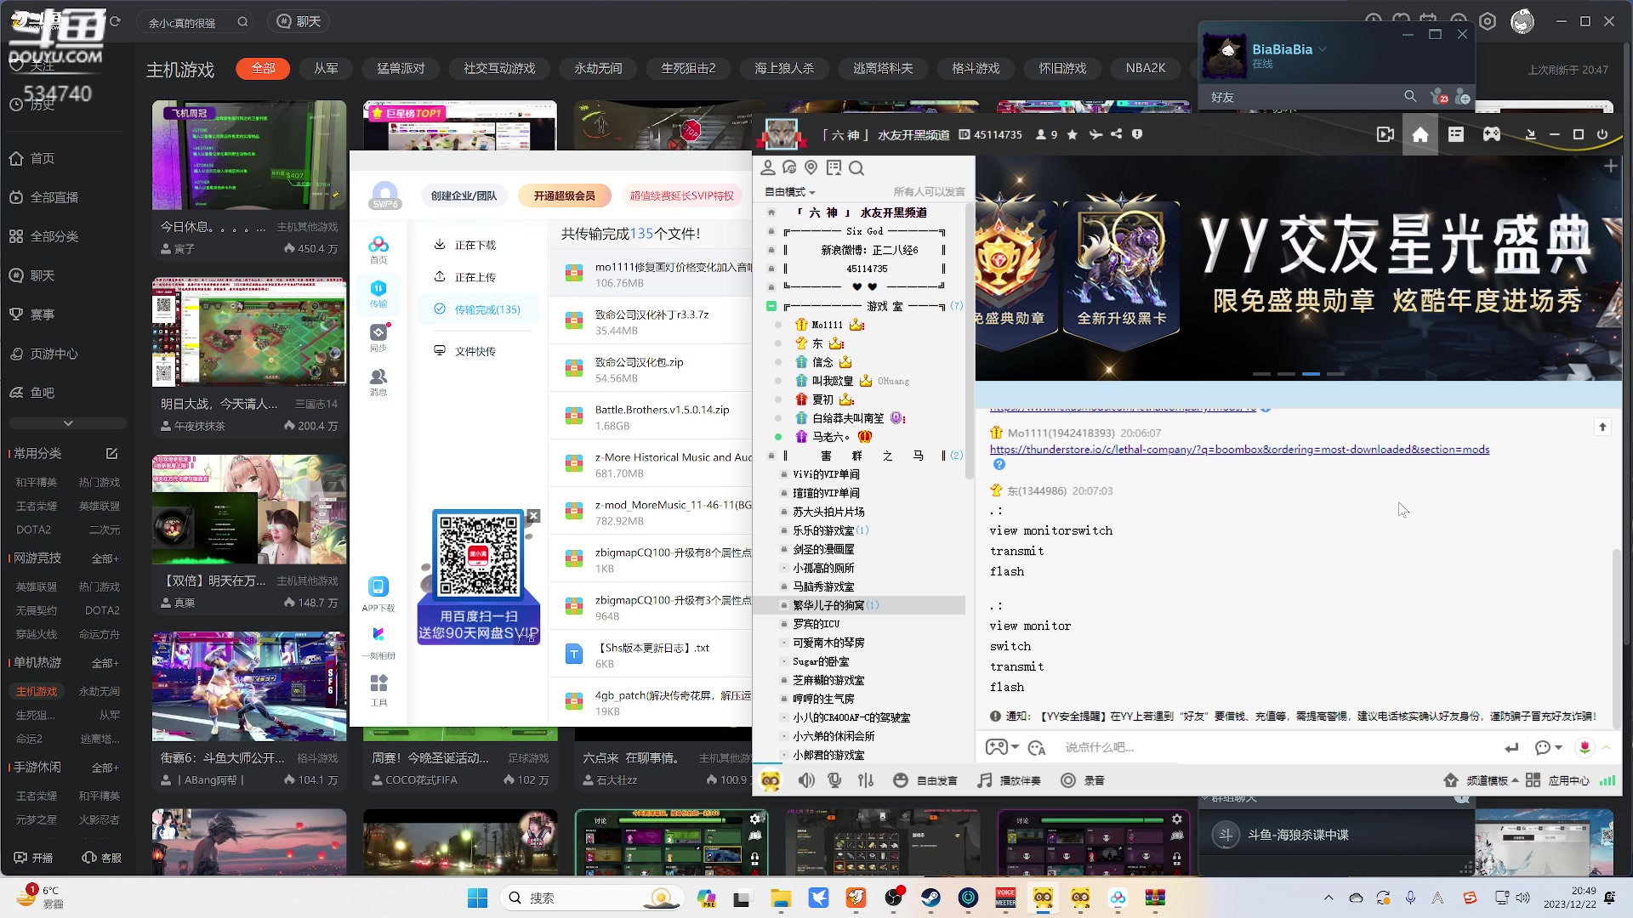Favorite the YY channel with the star icon
Viewport: 1633px width, 918px height.
(1073, 134)
